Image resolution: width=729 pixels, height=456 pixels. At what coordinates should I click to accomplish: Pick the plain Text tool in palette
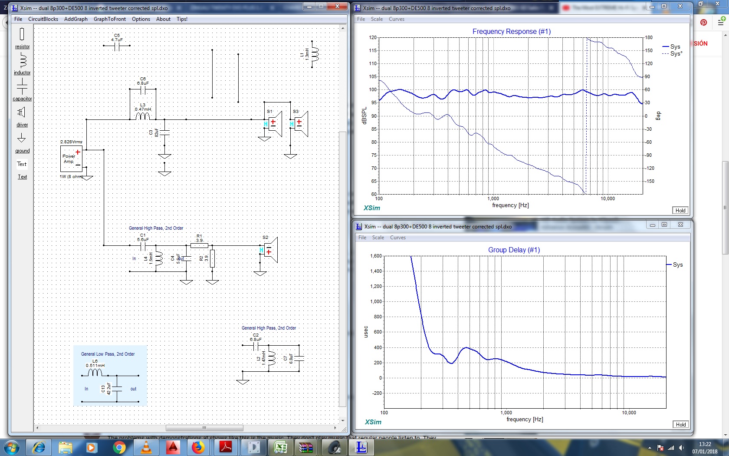pos(22,164)
